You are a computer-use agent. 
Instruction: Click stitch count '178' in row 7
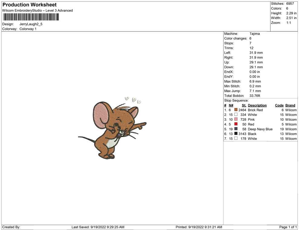click(243, 139)
